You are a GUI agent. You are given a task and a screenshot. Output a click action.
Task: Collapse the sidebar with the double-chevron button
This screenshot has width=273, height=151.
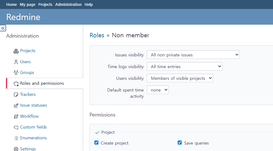pos(3,28)
